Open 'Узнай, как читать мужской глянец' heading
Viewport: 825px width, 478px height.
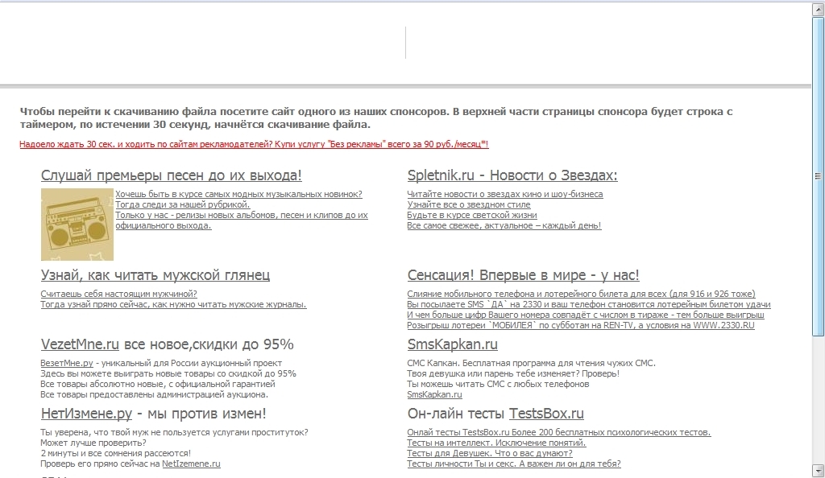click(155, 275)
